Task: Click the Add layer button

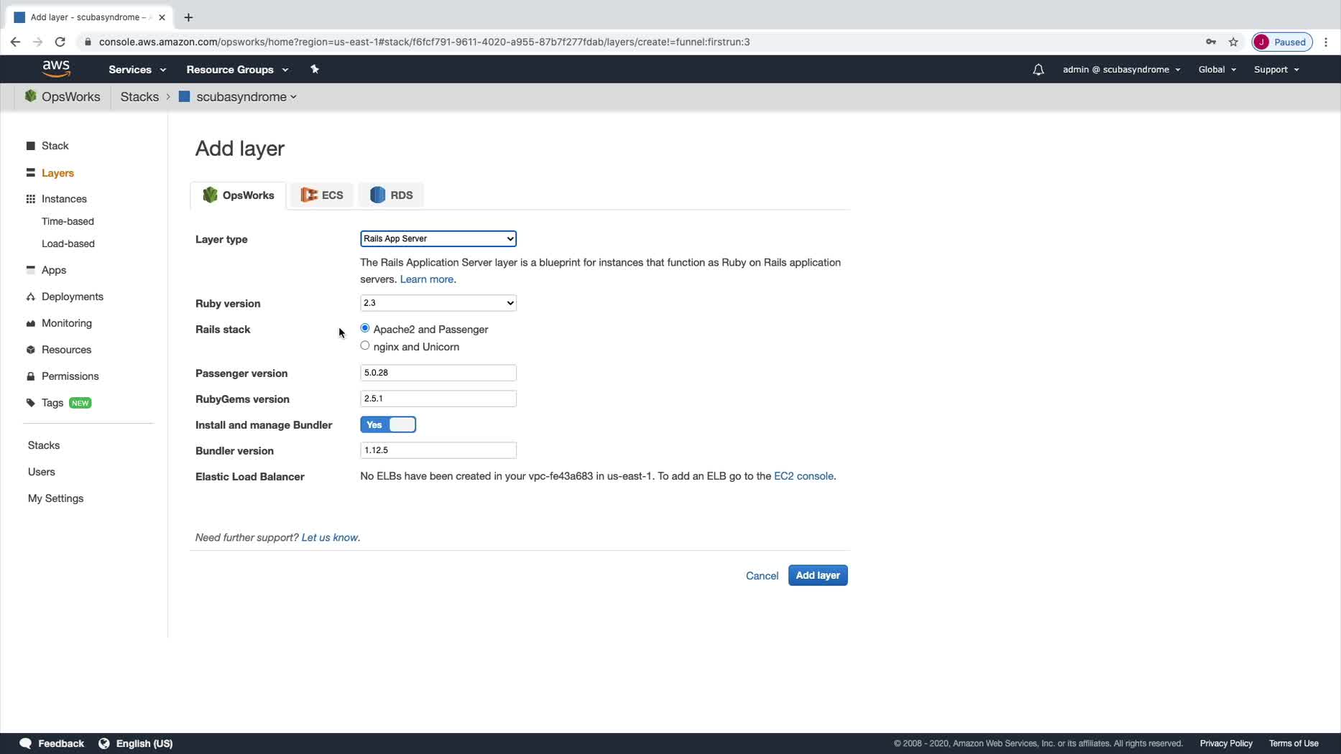Action: pos(818,575)
